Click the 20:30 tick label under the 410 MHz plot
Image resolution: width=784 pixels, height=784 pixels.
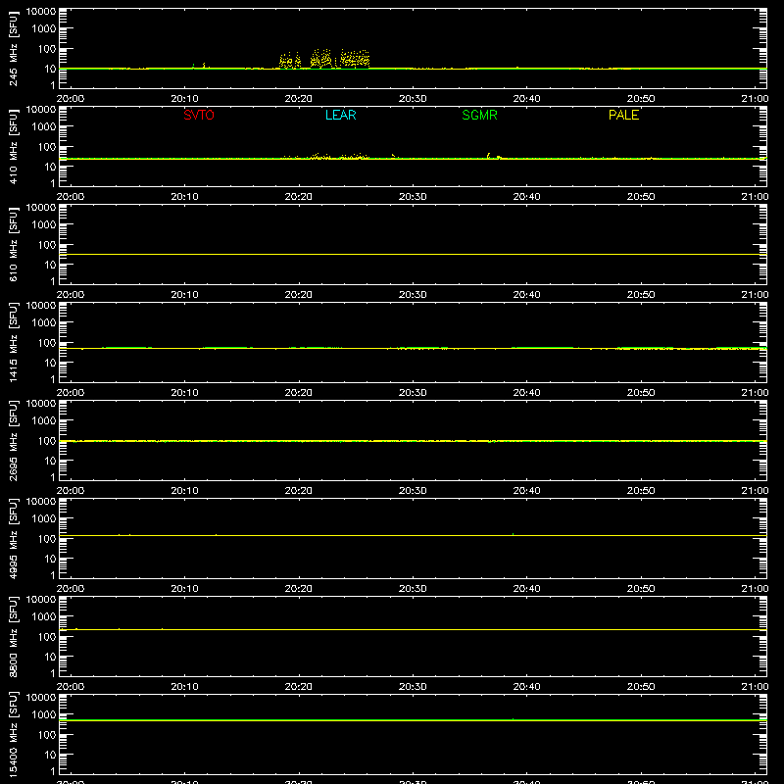click(413, 197)
